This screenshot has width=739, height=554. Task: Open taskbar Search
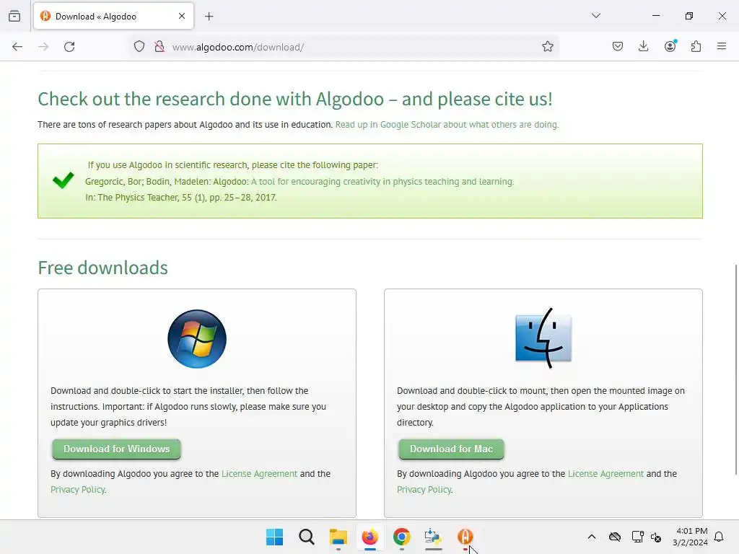coord(306,537)
